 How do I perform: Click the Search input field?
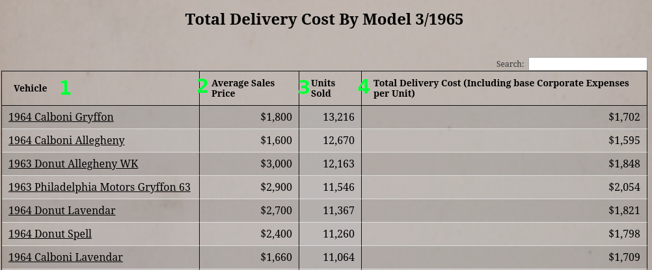click(x=587, y=64)
